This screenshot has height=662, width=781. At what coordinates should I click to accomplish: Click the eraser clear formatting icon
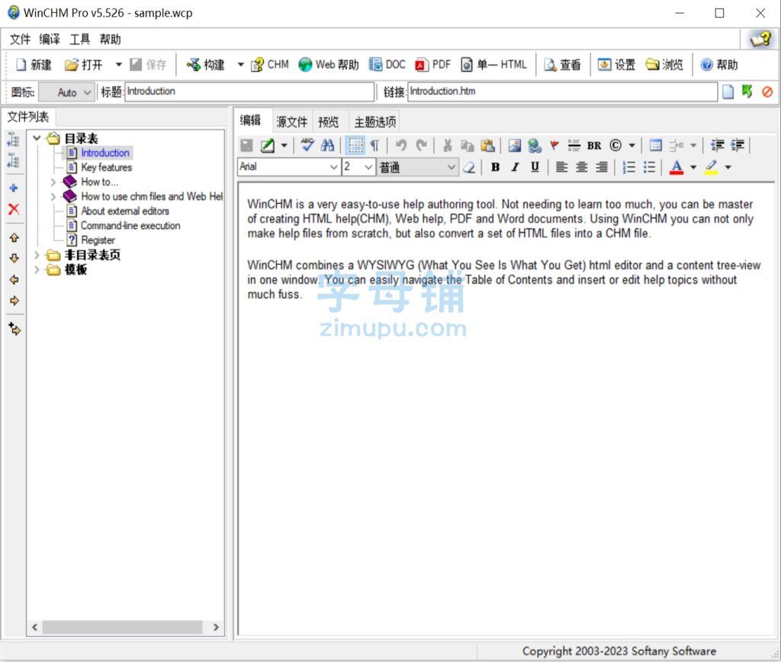(x=469, y=167)
